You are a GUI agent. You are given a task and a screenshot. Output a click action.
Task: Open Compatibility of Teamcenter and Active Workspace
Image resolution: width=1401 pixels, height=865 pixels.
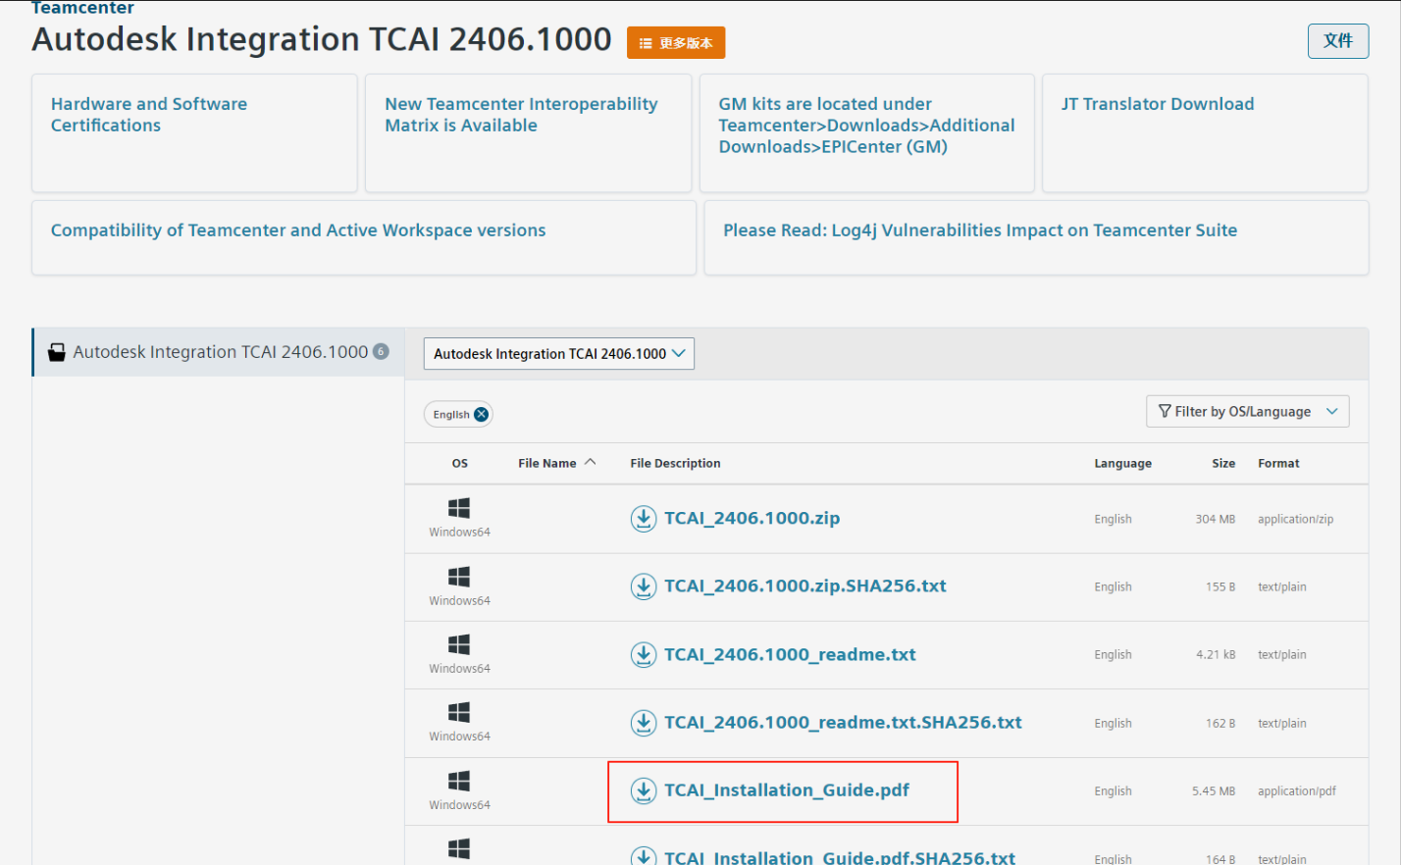pos(364,238)
